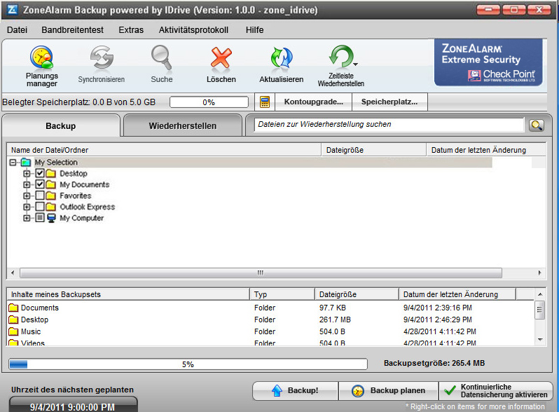Click the 9/4/2011 9:00:00 PM schedule time
Screen dimensions: 559x412
(72, 407)
